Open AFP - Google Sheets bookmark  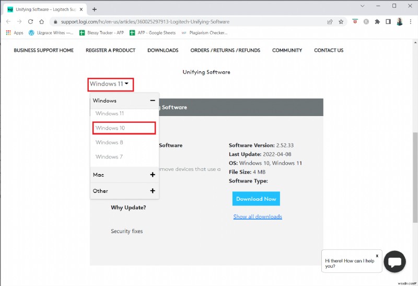(x=153, y=32)
